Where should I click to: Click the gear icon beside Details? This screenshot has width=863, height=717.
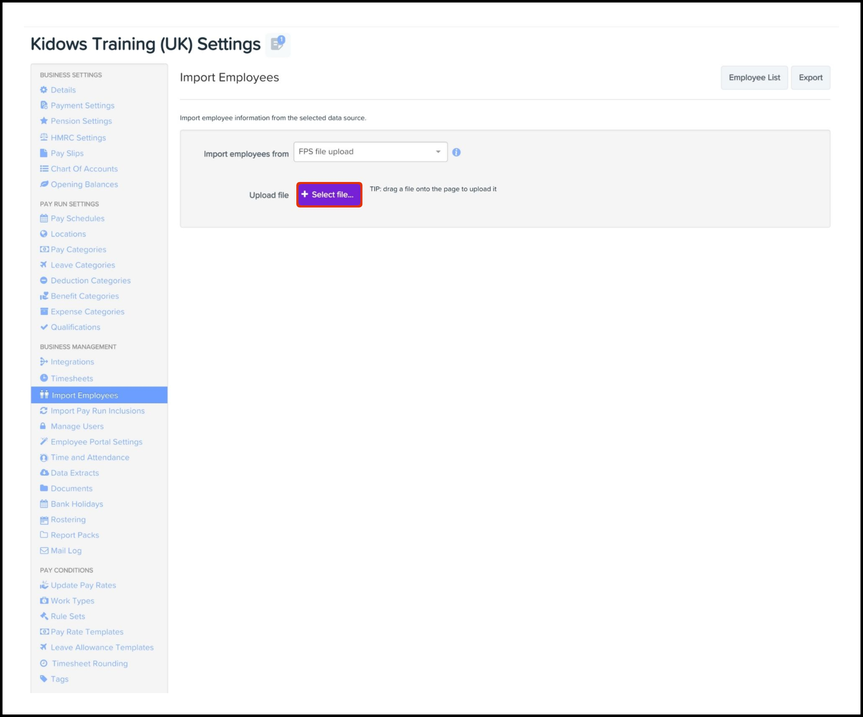click(x=44, y=90)
